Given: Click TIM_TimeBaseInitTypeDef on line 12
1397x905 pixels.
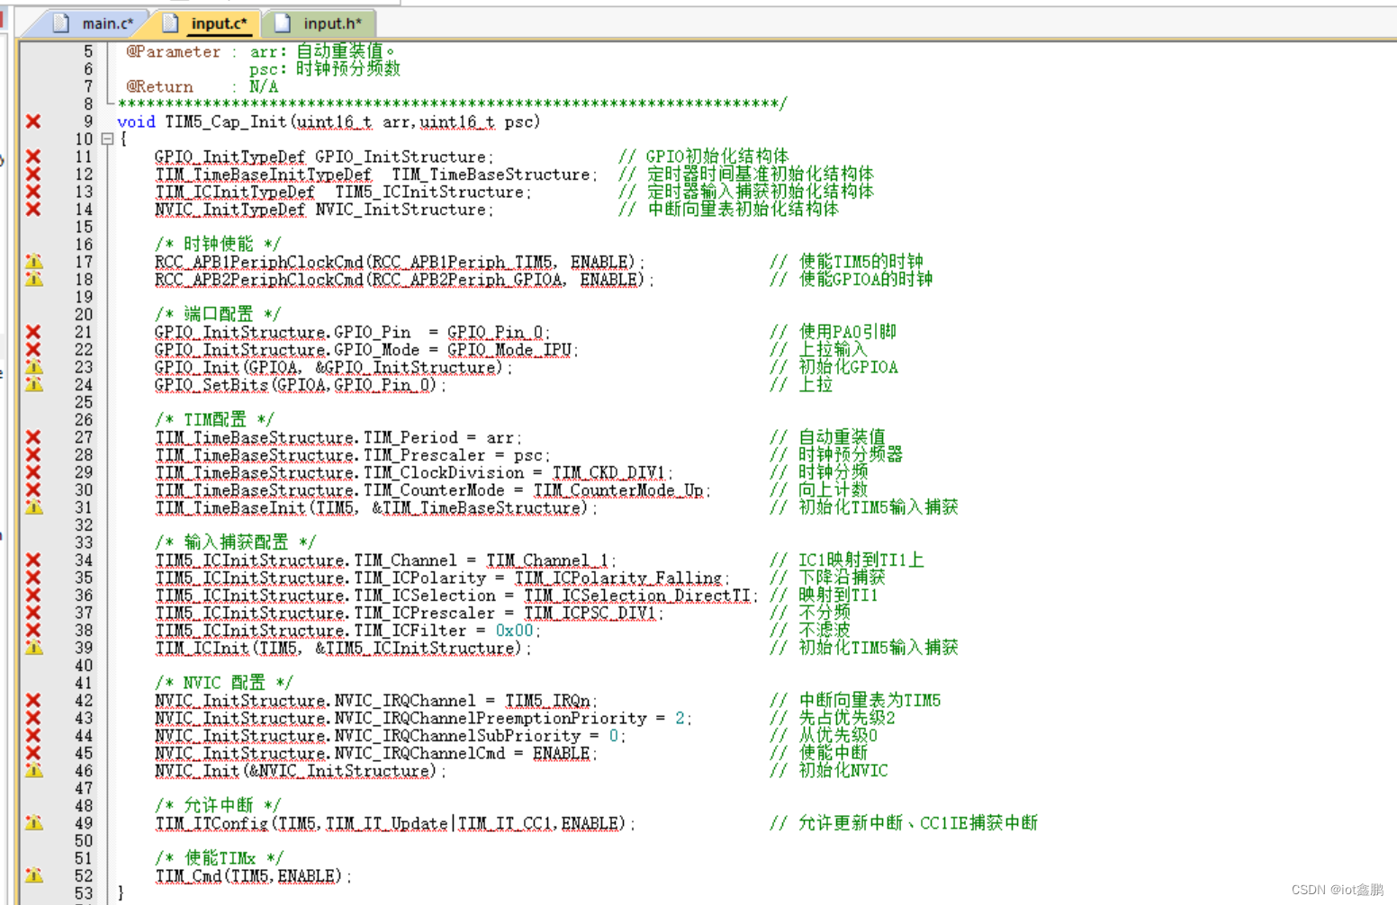Looking at the screenshot, I should coord(263,175).
